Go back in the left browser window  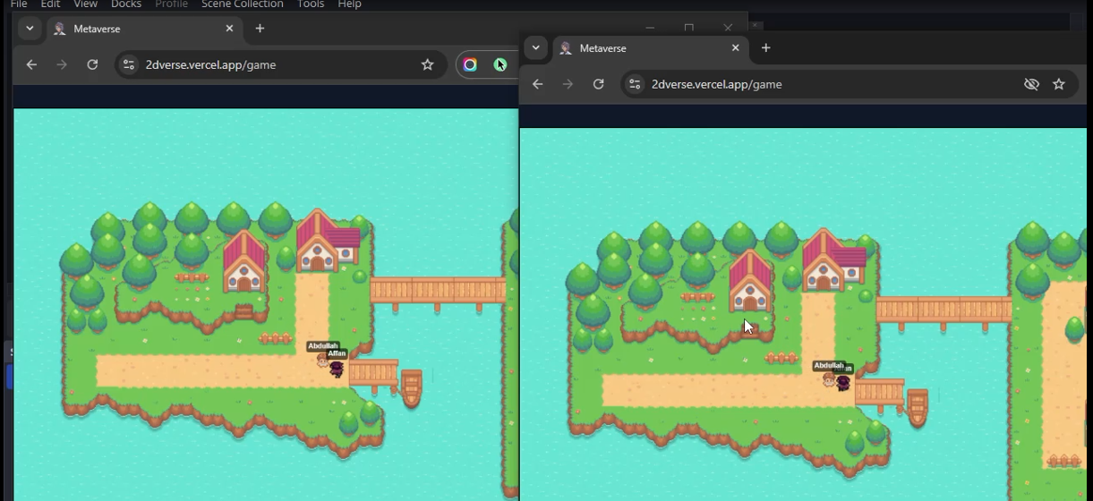[31, 64]
